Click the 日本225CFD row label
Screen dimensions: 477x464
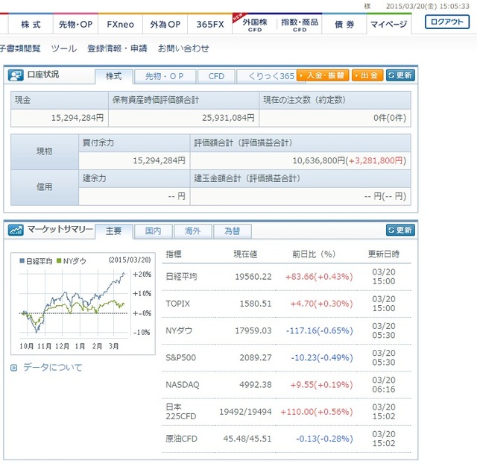click(181, 412)
